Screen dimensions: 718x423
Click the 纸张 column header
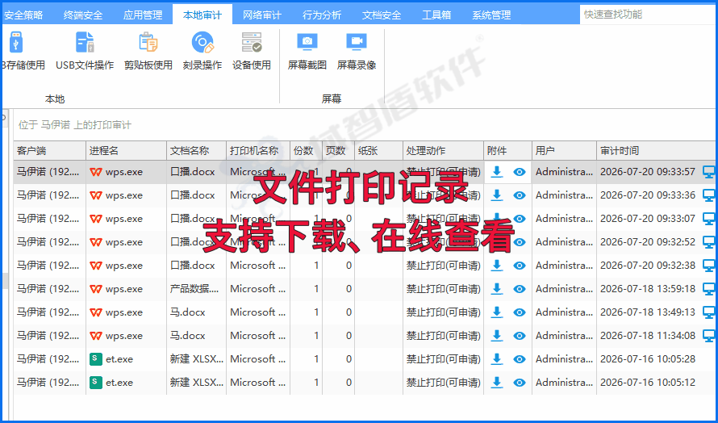pyautogui.click(x=378, y=151)
